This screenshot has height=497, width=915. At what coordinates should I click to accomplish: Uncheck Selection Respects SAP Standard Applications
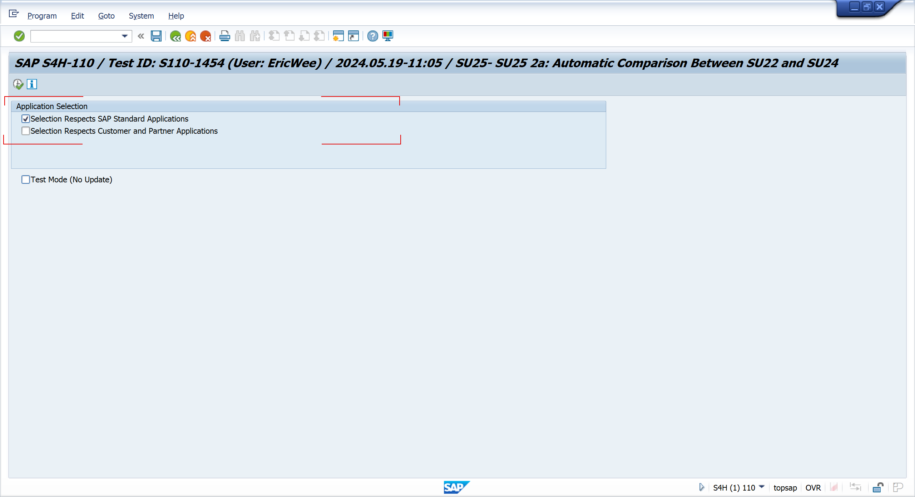point(25,119)
